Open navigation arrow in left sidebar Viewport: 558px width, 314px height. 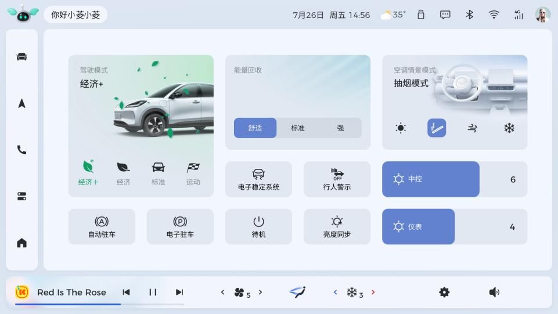(21, 103)
